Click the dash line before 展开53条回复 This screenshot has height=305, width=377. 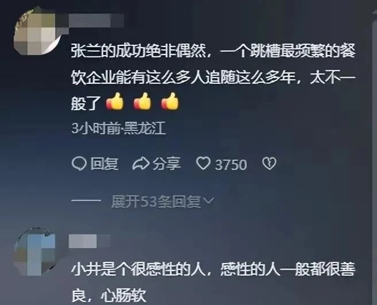(x=86, y=200)
